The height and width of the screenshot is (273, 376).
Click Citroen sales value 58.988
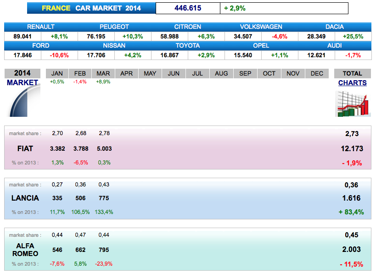[x=169, y=36]
